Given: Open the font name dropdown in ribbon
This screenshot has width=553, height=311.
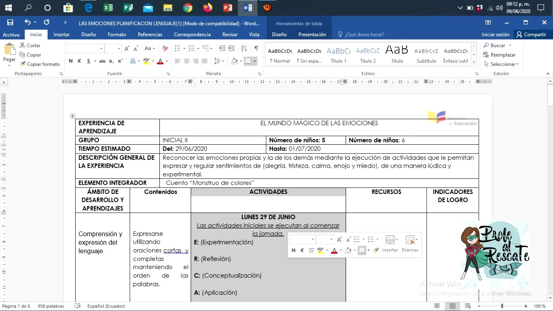Looking at the screenshot, I should click(x=102, y=48).
